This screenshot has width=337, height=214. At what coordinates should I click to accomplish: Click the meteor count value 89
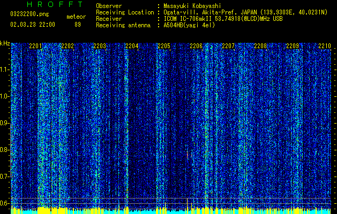78,25
